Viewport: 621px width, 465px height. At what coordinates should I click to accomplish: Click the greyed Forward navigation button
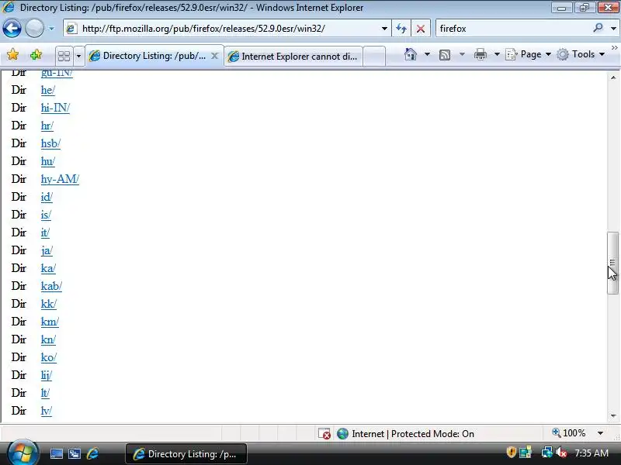34,29
